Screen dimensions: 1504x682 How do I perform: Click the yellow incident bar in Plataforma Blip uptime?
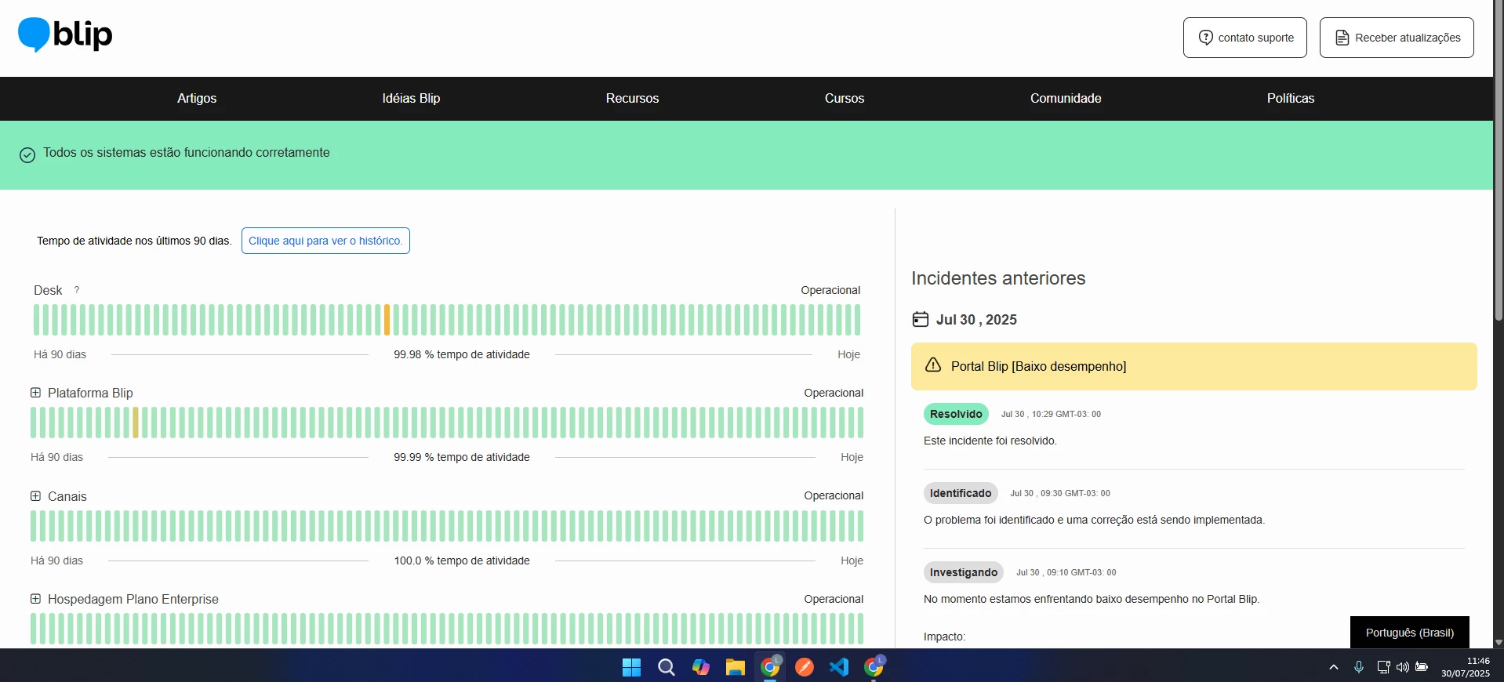coord(136,423)
